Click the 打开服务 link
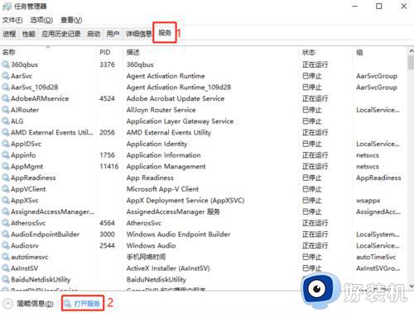The width and height of the screenshot is (414, 313). [87, 304]
